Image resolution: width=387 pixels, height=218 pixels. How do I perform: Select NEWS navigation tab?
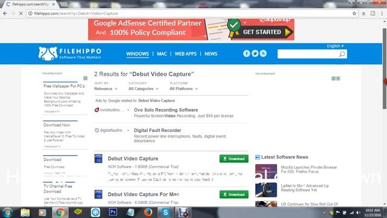(211, 54)
